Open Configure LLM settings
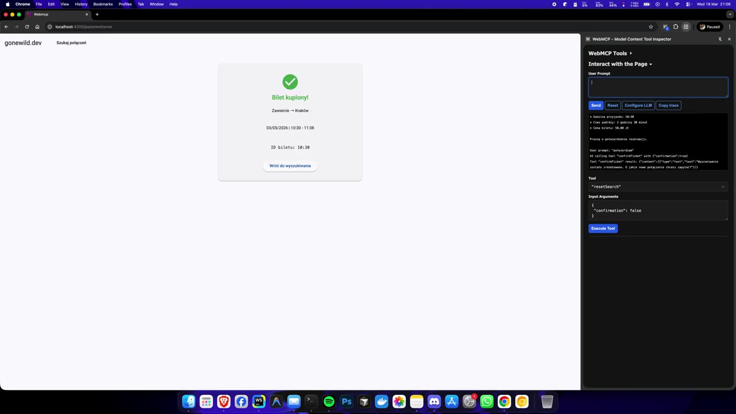The height and width of the screenshot is (414, 736). [x=638, y=105]
